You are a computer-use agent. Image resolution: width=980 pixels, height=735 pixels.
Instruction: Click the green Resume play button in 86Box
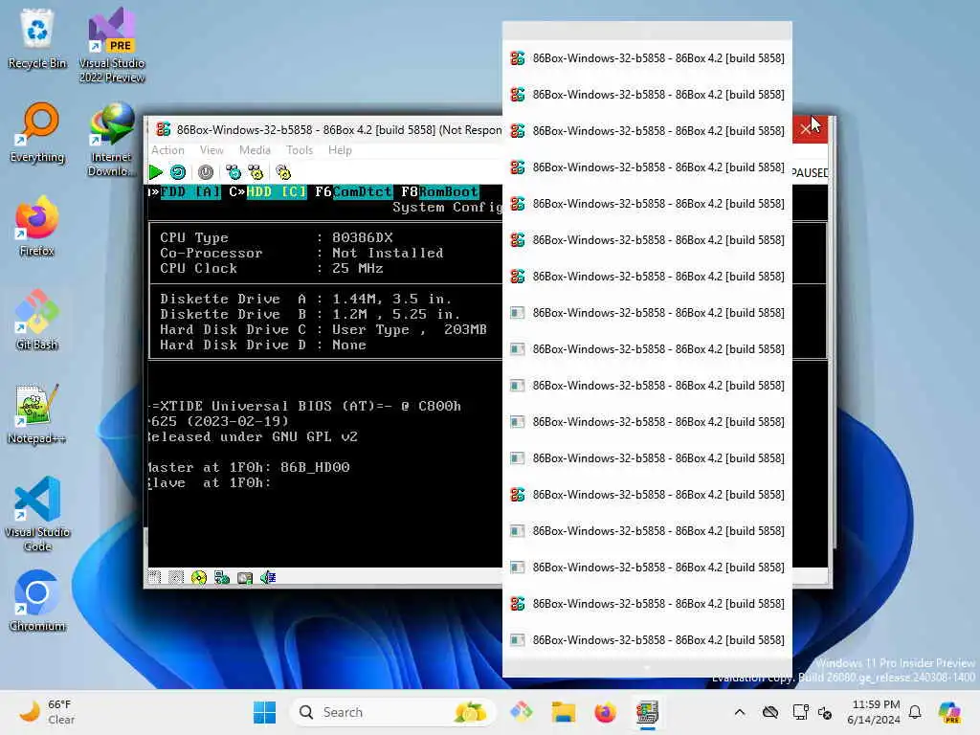tap(156, 172)
